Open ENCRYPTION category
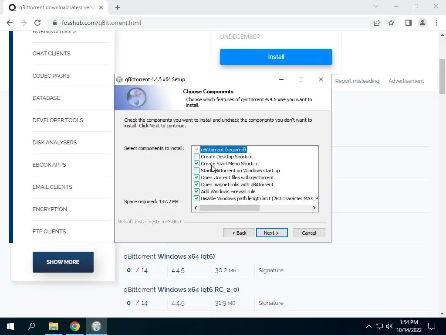This screenshot has width=446, height=335. (50, 209)
